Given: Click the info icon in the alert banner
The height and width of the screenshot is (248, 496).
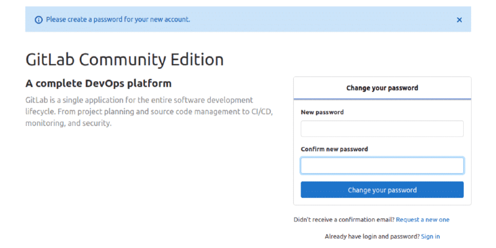Looking at the screenshot, I should coord(38,20).
